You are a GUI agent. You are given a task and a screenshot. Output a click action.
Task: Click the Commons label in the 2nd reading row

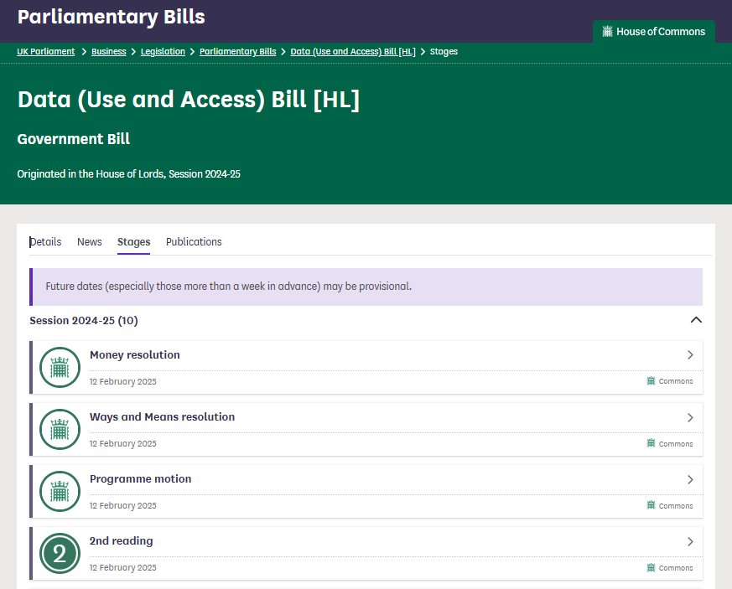[x=676, y=567]
